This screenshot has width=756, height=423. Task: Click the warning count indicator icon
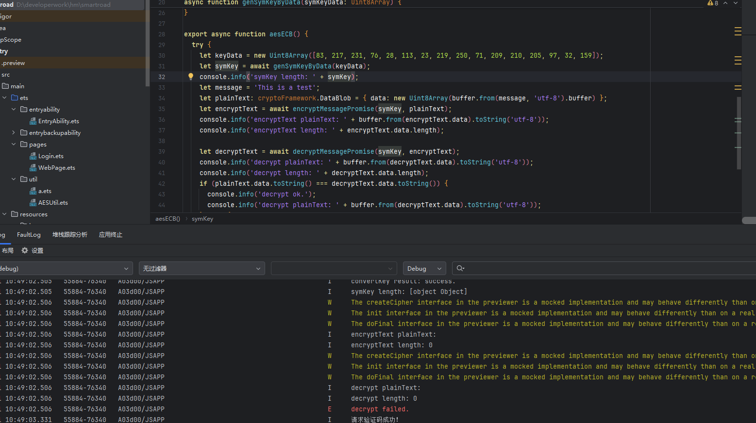point(710,3)
